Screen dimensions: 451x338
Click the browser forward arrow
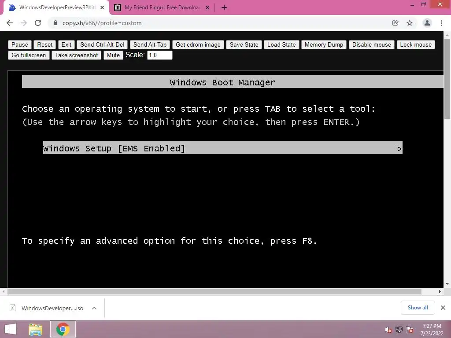click(24, 23)
